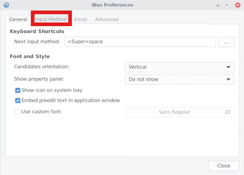244x175 pixels.
Task: Click the Use custom font label
Action: click(x=42, y=112)
